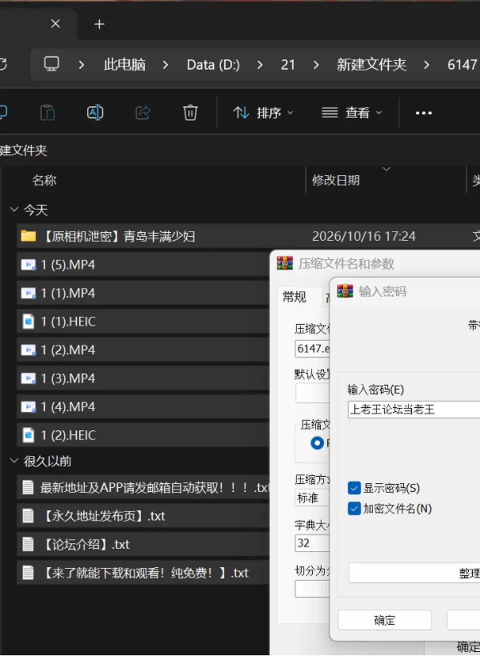Open a new Explorer tab with plus icon
The width and height of the screenshot is (480, 656).
coord(99,24)
